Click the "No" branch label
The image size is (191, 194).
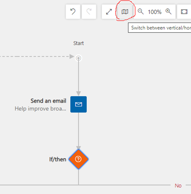click(178, 185)
